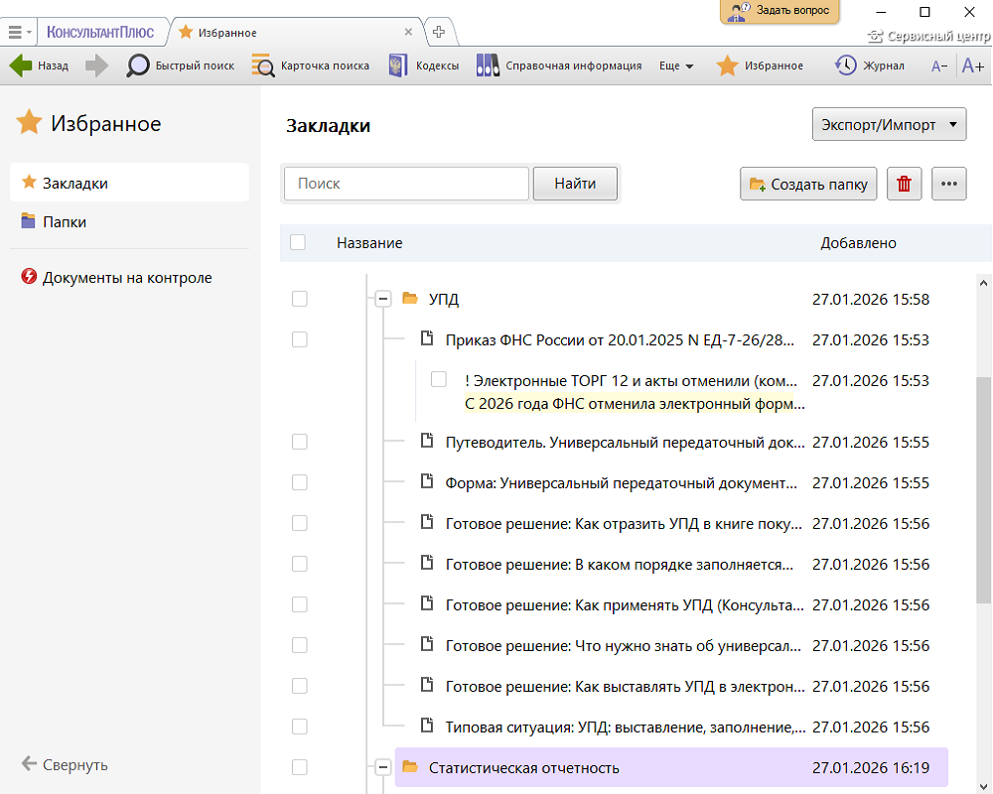This screenshot has width=993, height=794.
Task: Increase font size with A+ icon
Action: coord(972,66)
